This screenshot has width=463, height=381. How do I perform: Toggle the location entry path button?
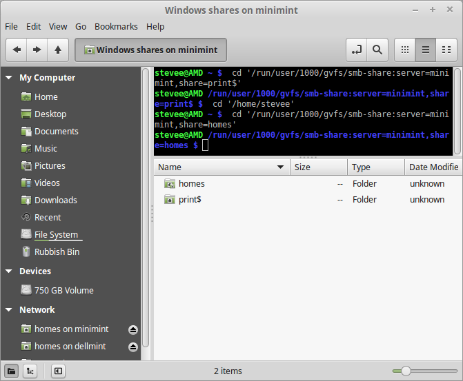coord(356,50)
